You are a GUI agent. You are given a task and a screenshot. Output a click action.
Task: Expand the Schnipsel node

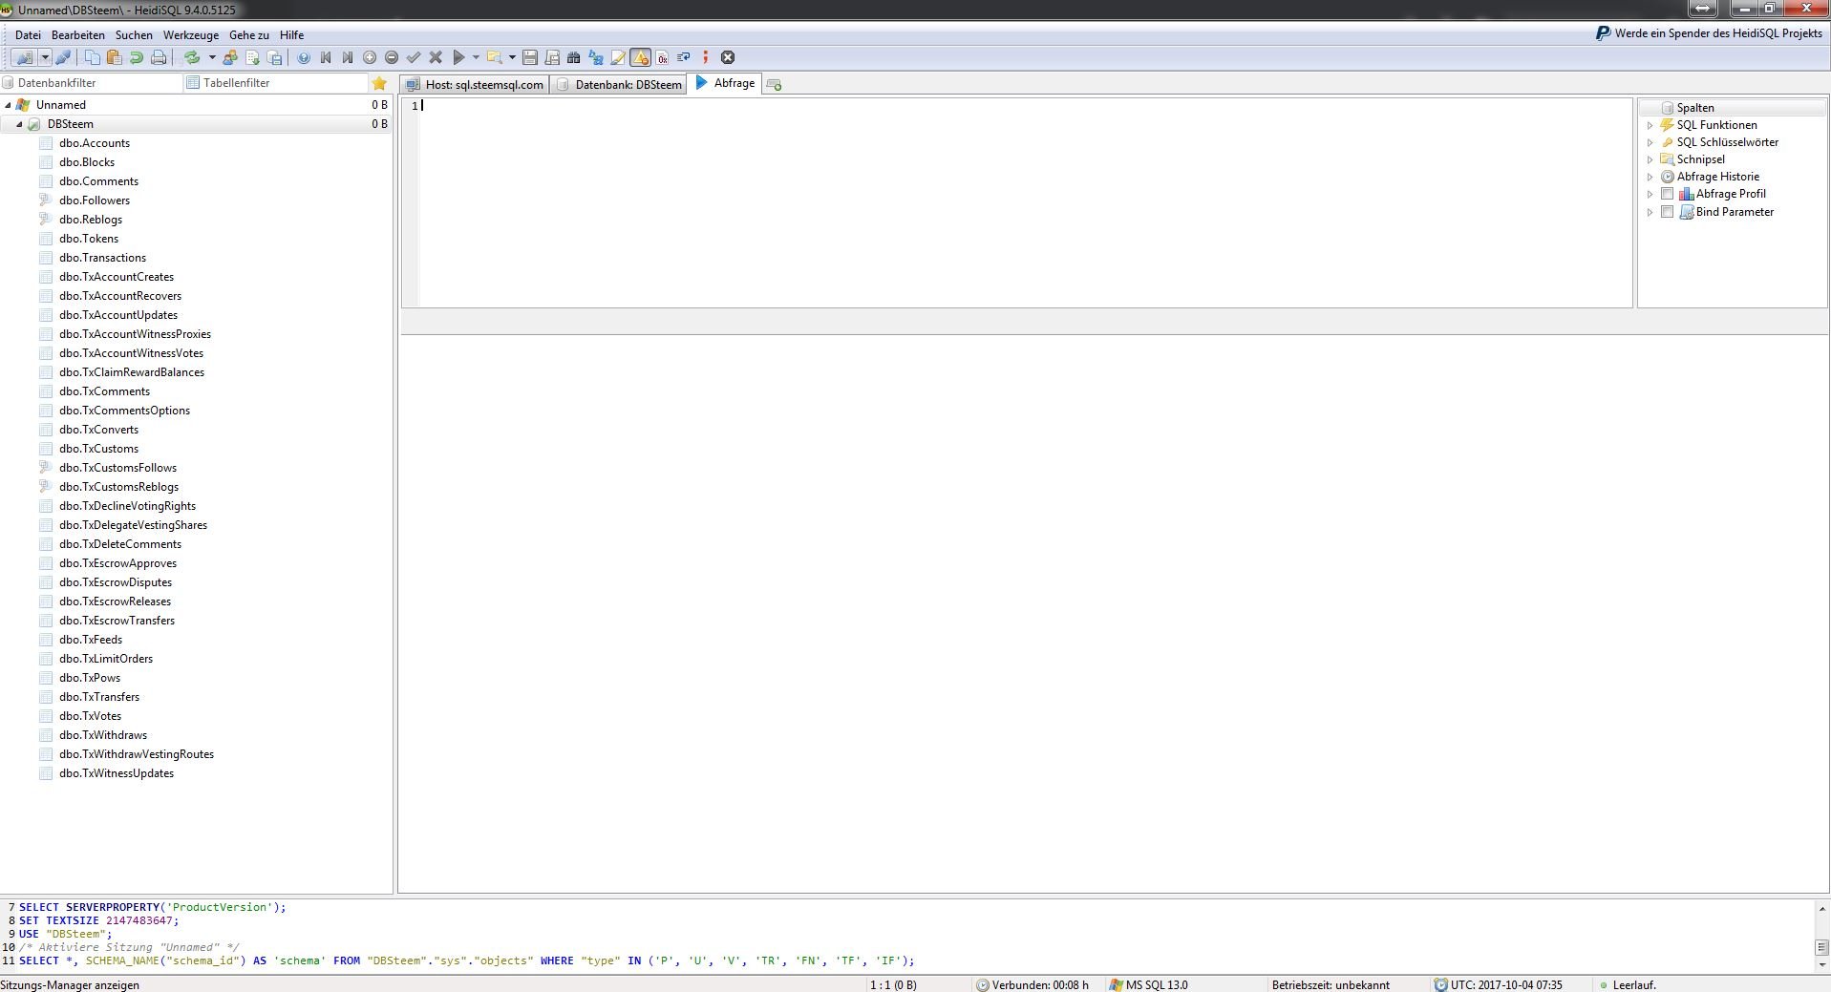[1650, 159]
